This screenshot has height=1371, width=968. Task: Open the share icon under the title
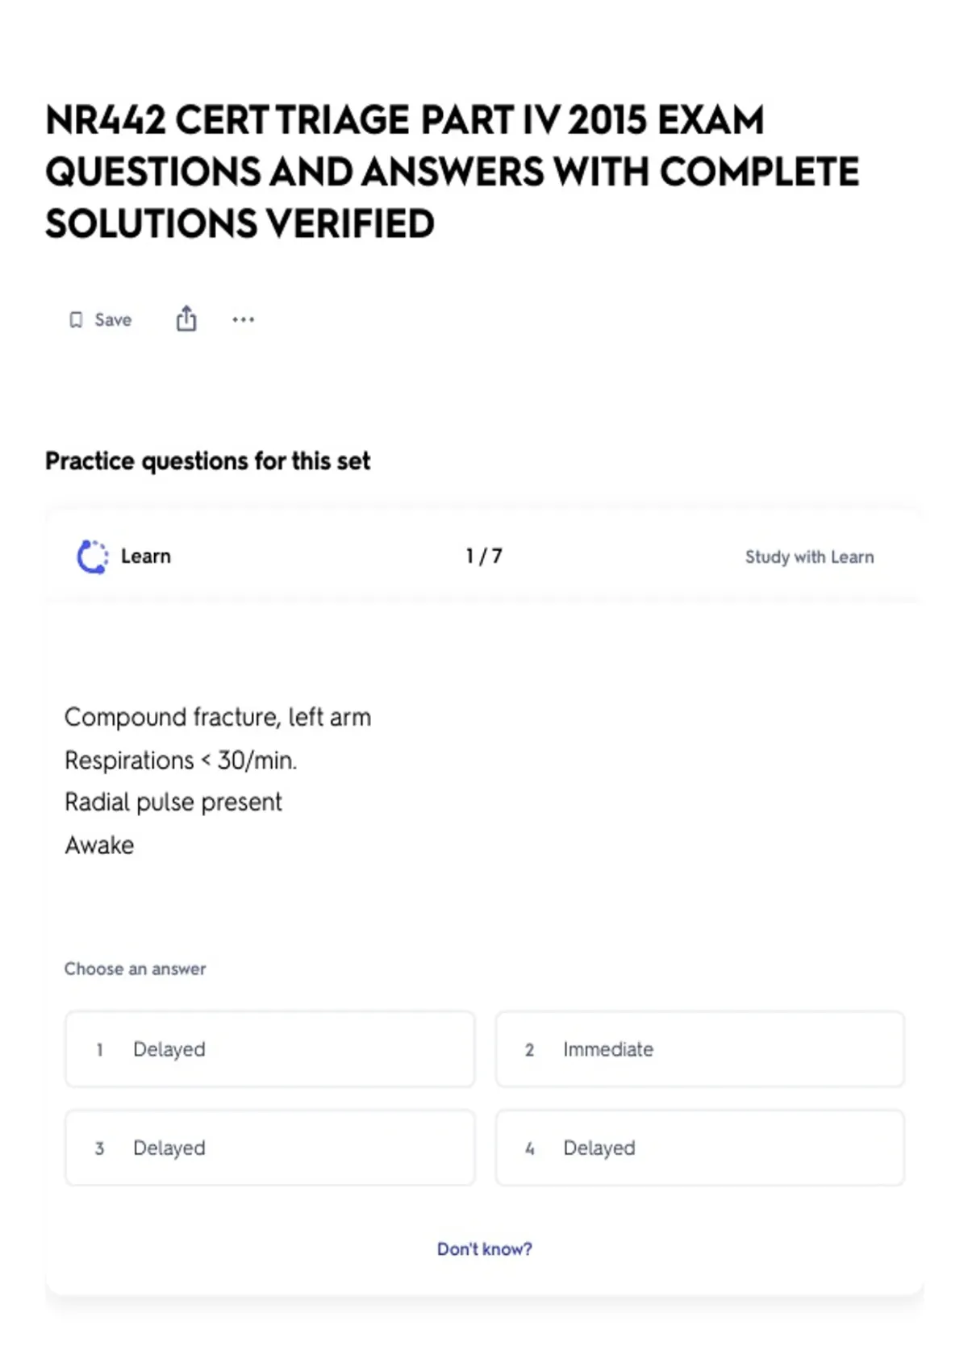(186, 319)
